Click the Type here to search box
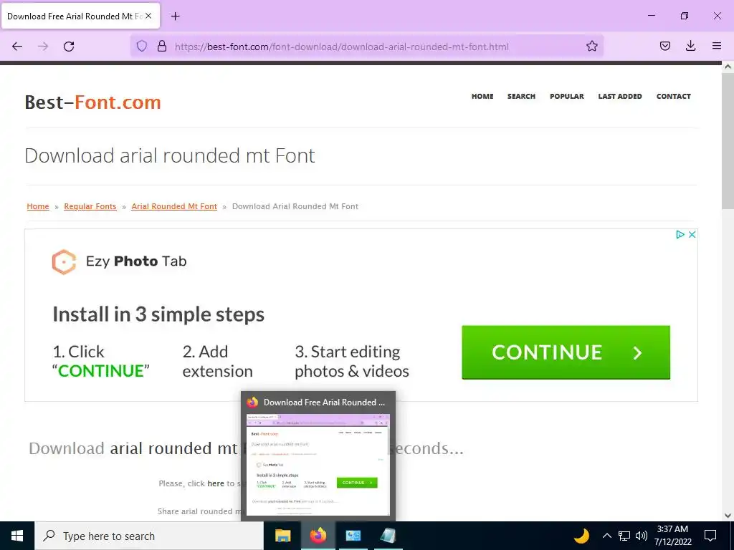Screen dimensions: 734x550 click(x=149, y=536)
